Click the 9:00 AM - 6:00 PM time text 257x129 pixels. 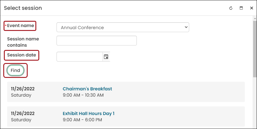(82, 120)
